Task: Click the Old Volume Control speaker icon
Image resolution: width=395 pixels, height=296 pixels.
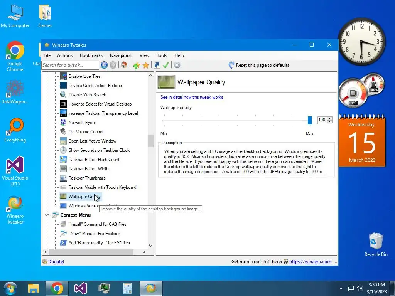Action: tap(63, 132)
